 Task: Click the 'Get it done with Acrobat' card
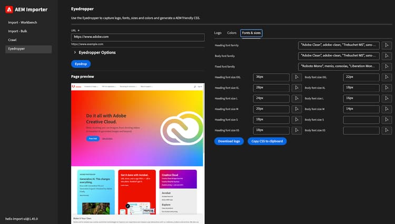point(137,192)
